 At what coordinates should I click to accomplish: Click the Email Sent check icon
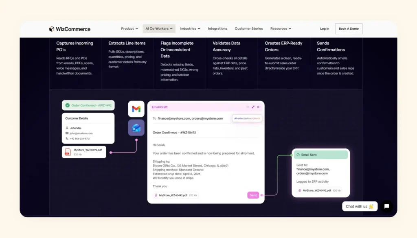[298, 155]
